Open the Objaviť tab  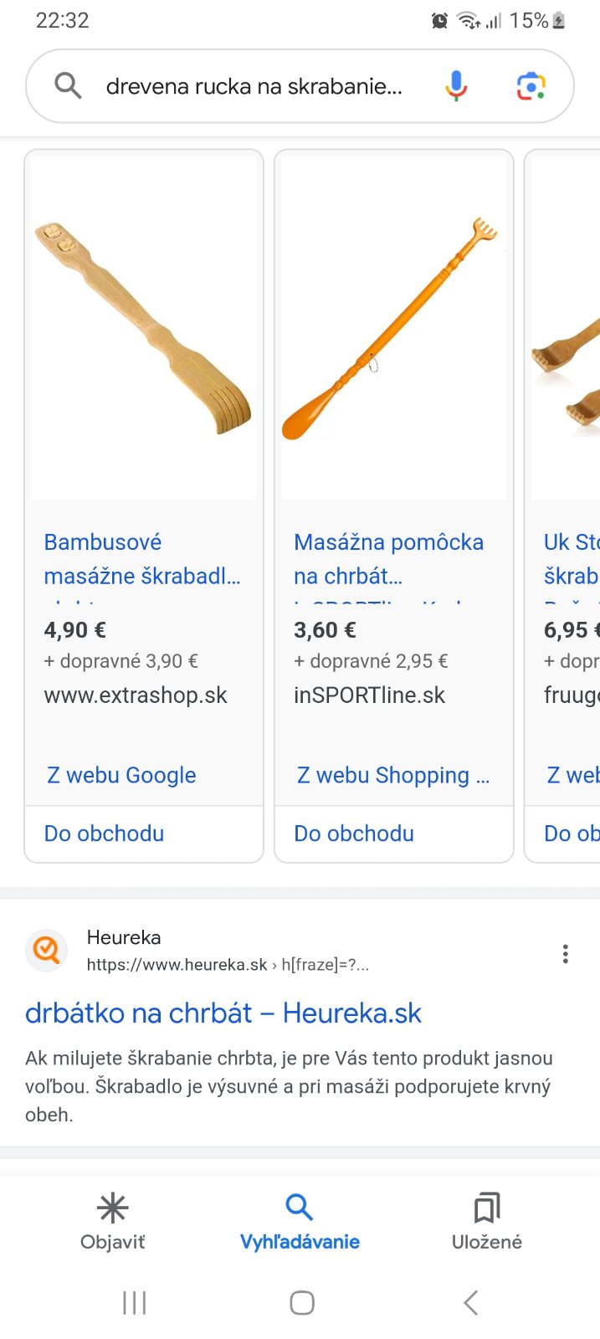[112, 1222]
